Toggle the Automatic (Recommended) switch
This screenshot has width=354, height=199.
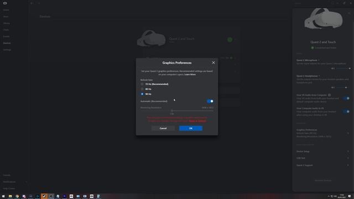(210, 101)
